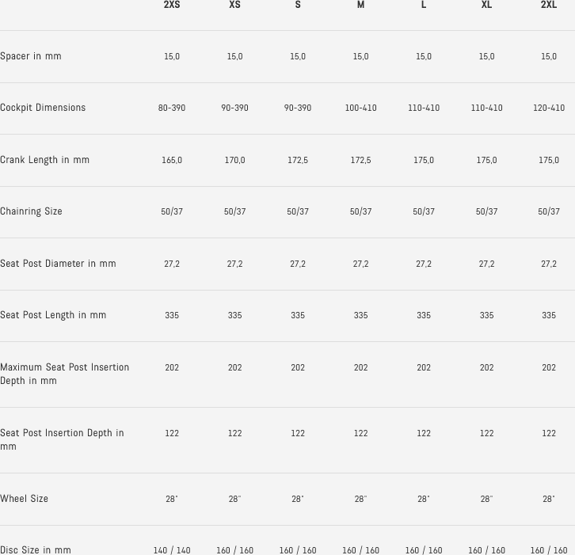
Task: Click the Seat Post Diameter in mm label
Action: [x=58, y=264]
